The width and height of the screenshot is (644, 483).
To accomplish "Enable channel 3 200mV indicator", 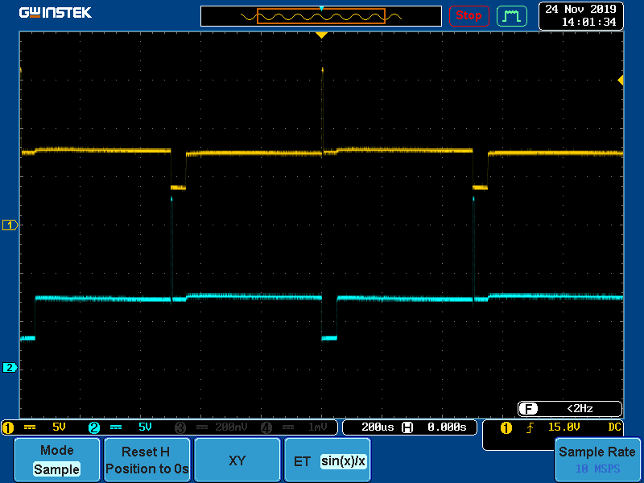I will [x=211, y=427].
